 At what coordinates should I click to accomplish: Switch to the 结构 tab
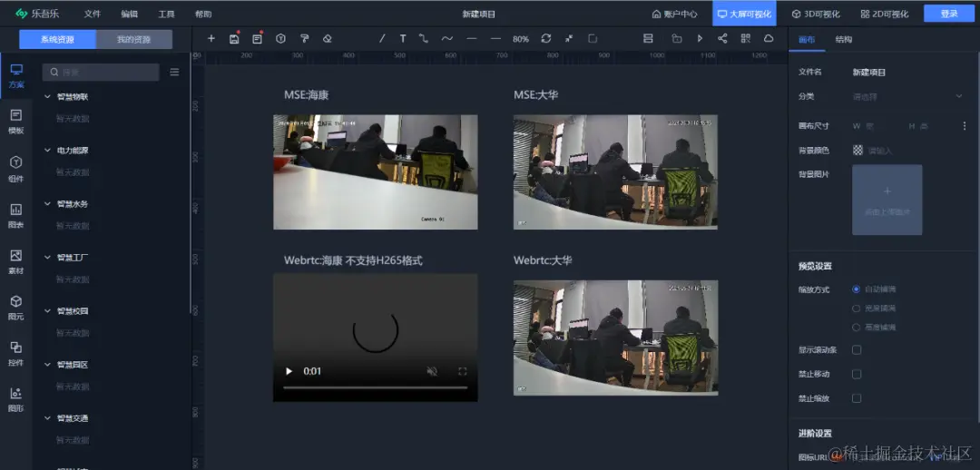coord(843,39)
